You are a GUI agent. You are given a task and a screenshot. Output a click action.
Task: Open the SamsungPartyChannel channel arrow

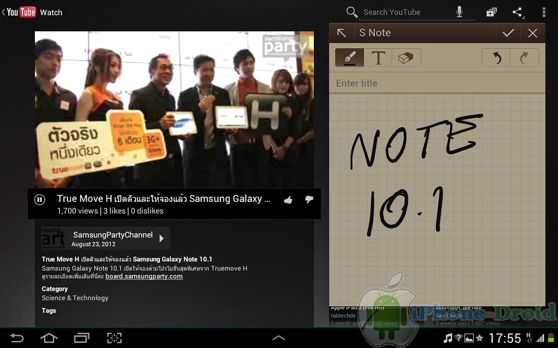click(162, 238)
